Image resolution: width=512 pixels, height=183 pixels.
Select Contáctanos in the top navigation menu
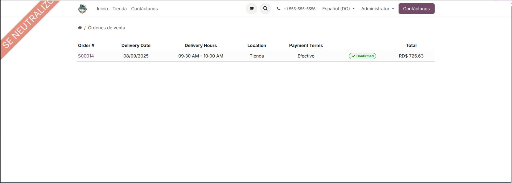click(144, 9)
